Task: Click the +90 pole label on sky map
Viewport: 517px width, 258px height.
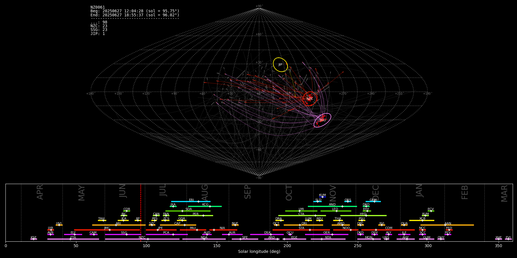Action: [259, 6]
